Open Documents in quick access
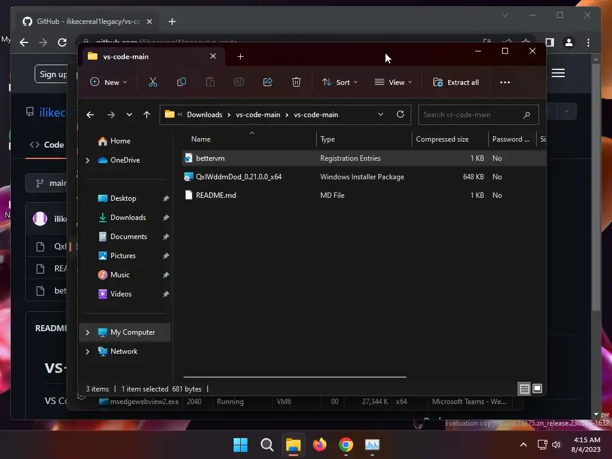612x459 pixels. coord(128,237)
